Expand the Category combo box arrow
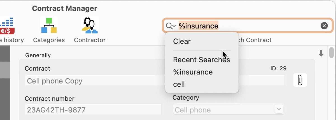Viewport: 336px width, 120px height. click(x=279, y=109)
